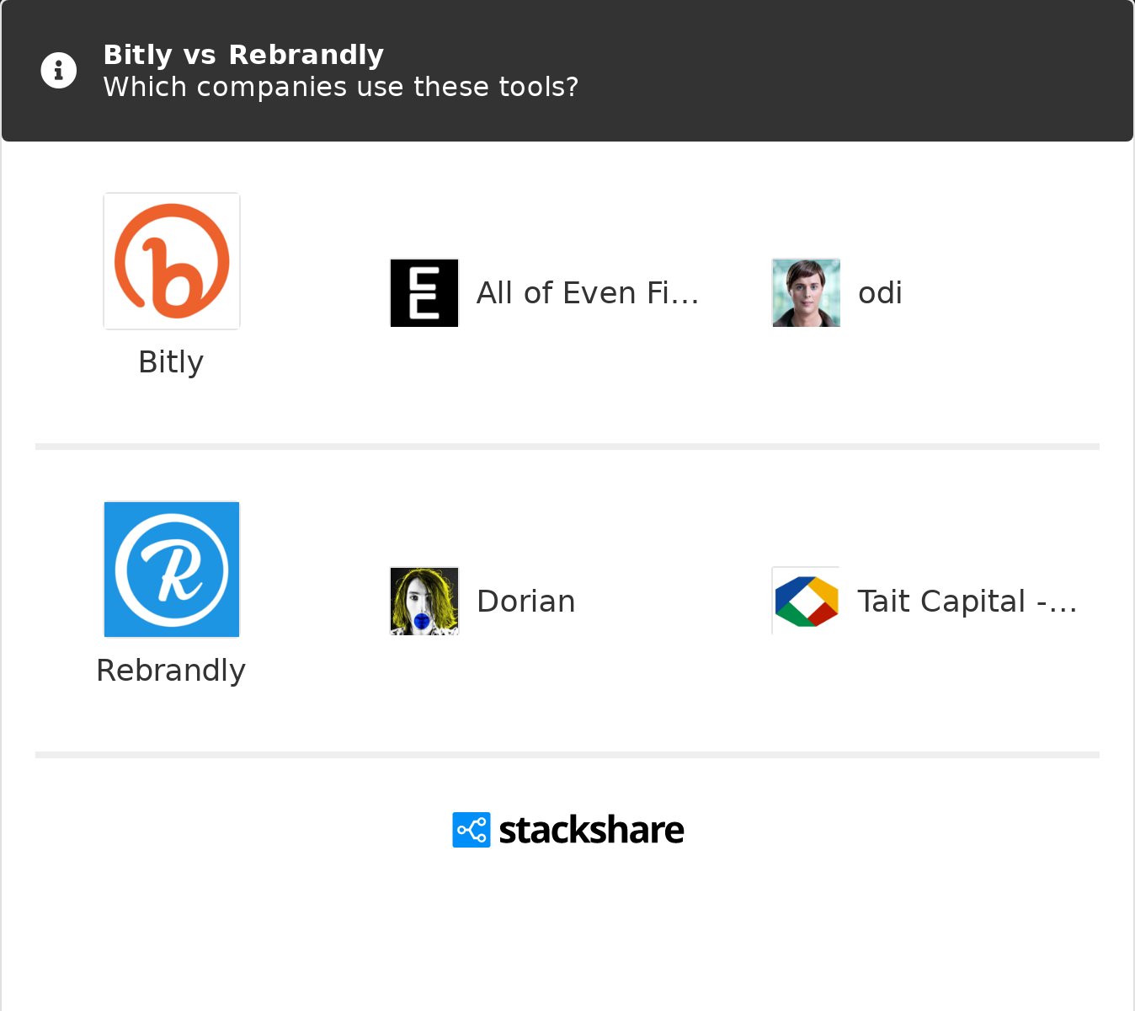Screen dimensions: 1135x1011
Task: Select the 'Bitly vs Rebrandly' title
Action: point(243,55)
